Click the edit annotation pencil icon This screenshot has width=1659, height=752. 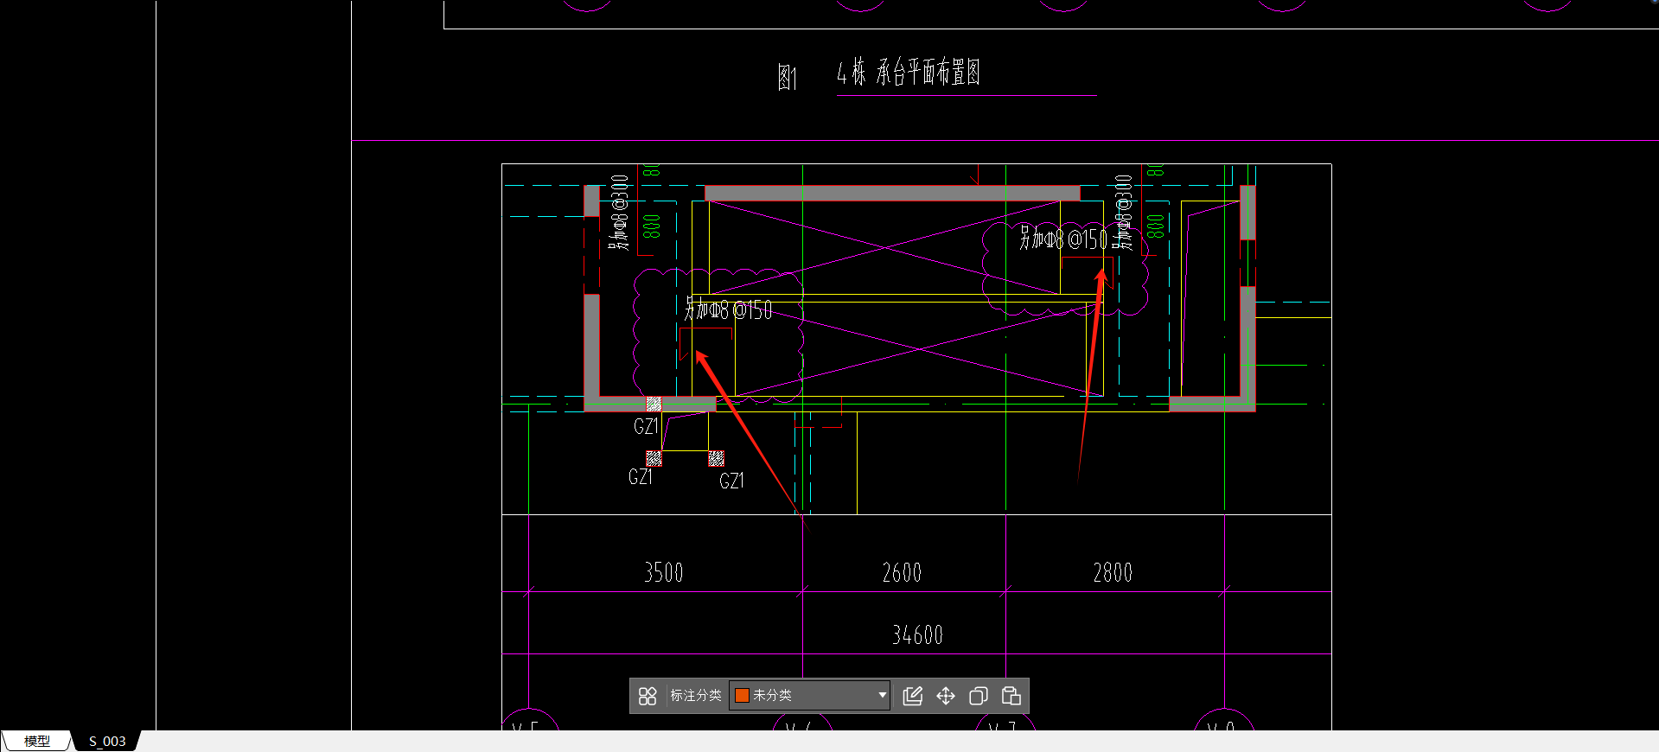[913, 696]
